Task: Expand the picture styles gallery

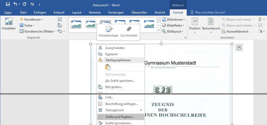Action: point(159,31)
